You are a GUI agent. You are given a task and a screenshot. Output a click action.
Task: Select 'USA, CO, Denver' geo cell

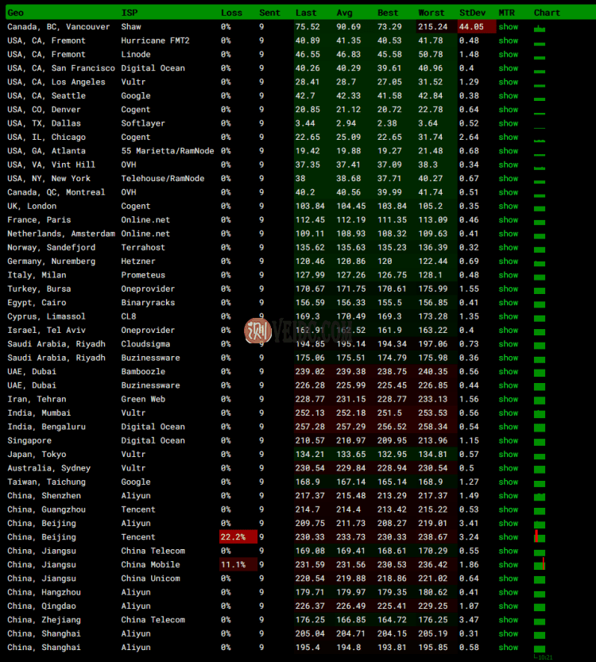pos(44,110)
